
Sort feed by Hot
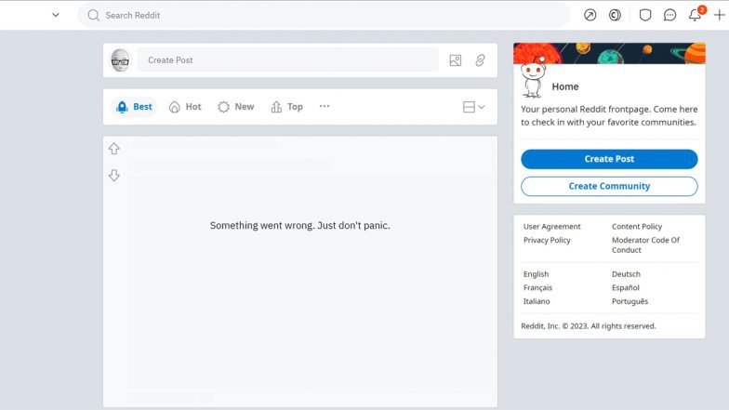[x=185, y=107]
